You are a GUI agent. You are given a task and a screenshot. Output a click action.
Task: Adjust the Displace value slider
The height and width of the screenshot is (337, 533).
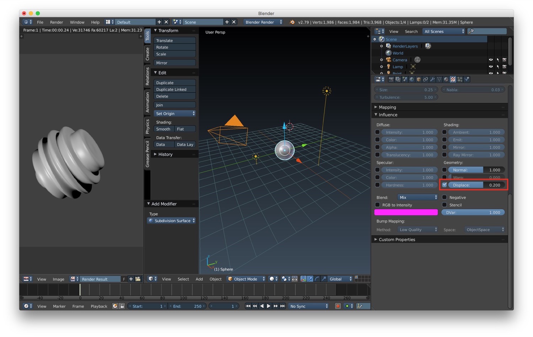pyautogui.click(x=476, y=185)
